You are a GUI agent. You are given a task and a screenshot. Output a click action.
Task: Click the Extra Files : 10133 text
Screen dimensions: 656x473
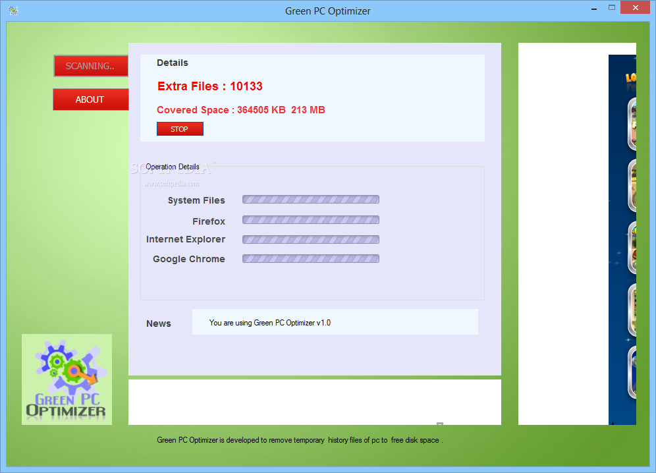click(210, 86)
